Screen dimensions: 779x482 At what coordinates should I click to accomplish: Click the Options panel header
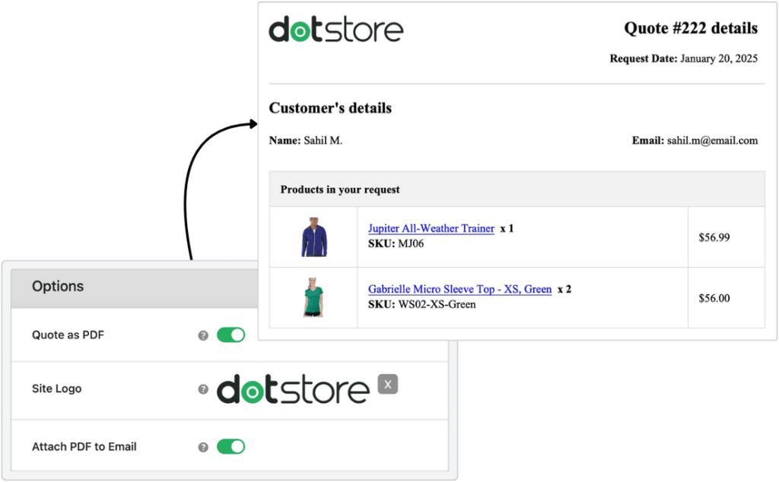point(135,287)
